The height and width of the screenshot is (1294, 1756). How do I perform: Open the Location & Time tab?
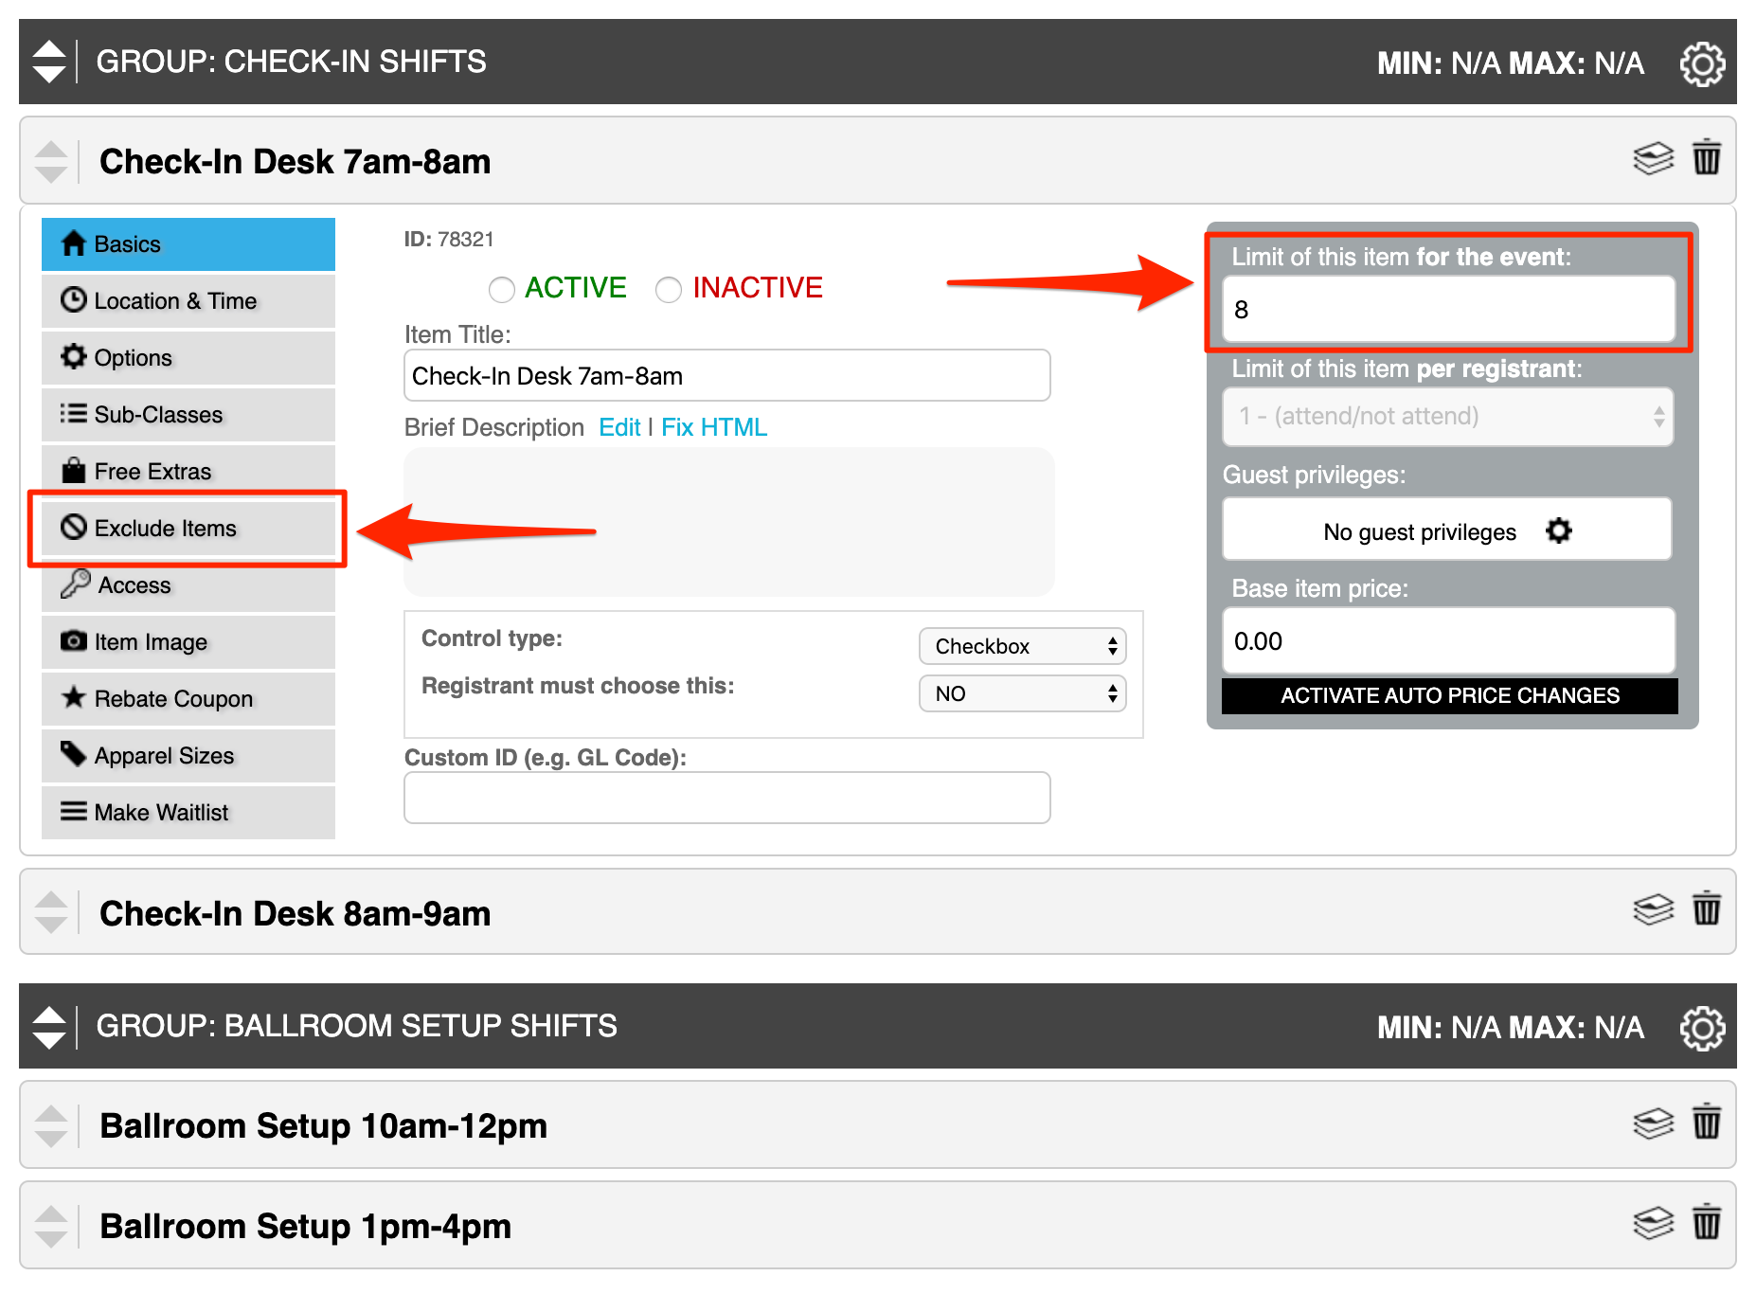coord(188,301)
